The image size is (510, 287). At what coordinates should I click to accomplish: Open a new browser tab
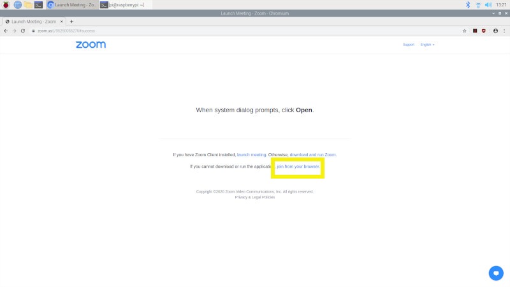[71, 22]
